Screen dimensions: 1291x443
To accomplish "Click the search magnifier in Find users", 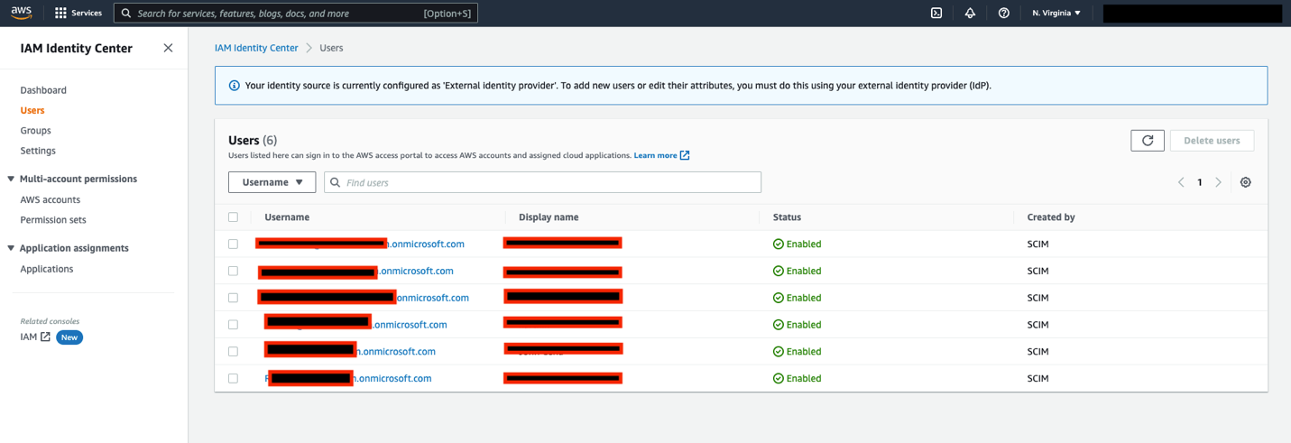I will 335,182.
